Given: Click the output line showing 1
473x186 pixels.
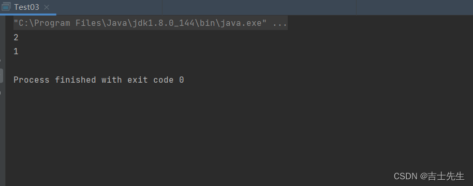Looking at the screenshot, I should tap(16, 52).
